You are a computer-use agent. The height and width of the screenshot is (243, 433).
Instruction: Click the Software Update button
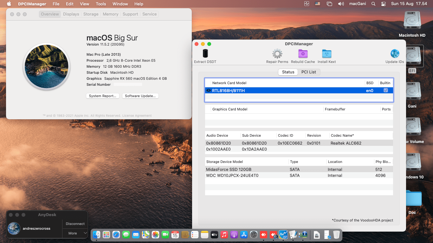[140, 96]
